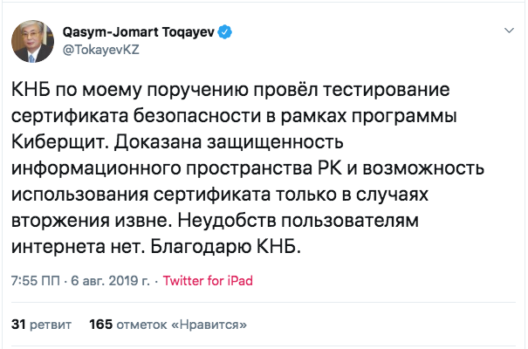Click the words Доказана защищенность
This screenshot has height=349, width=528.
point(241,141)
